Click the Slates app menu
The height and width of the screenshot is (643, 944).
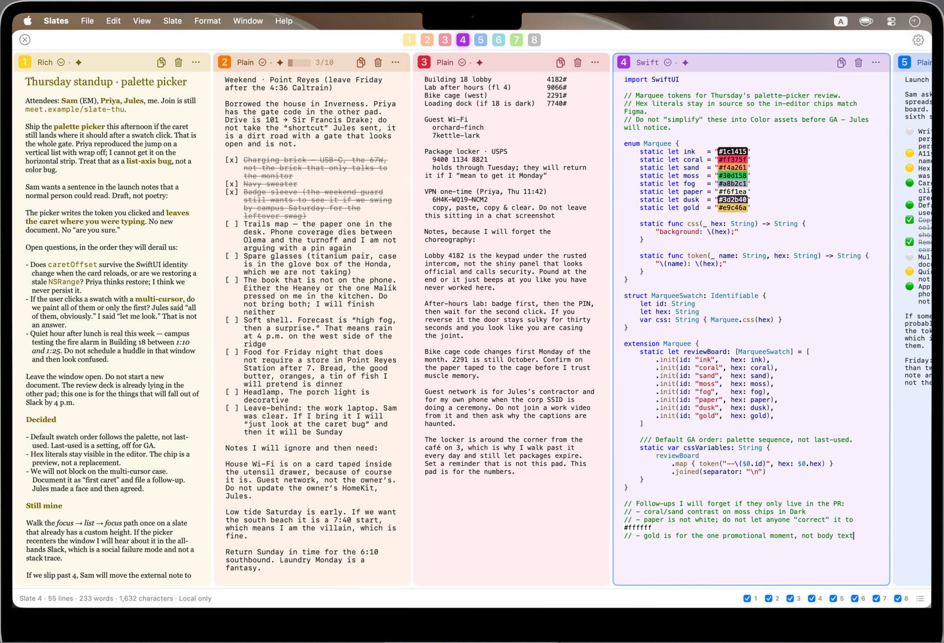[x=56, y=21]
